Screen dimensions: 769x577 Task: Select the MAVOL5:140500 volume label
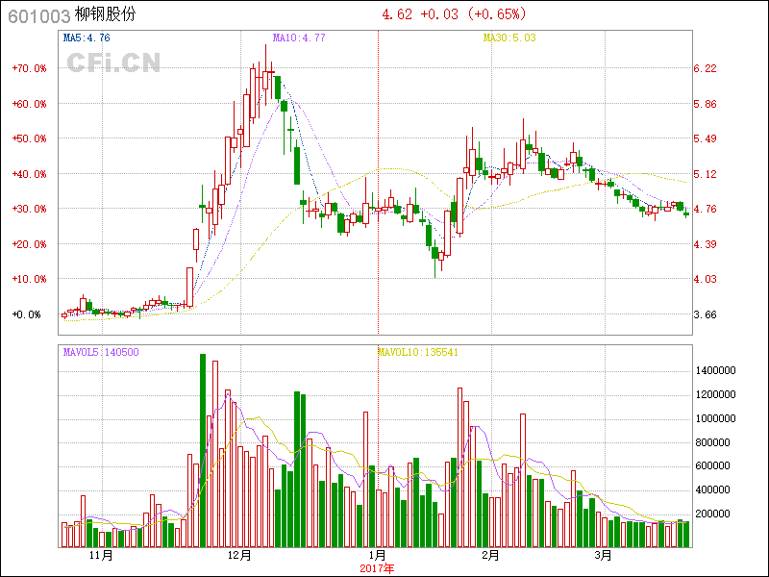101,352
